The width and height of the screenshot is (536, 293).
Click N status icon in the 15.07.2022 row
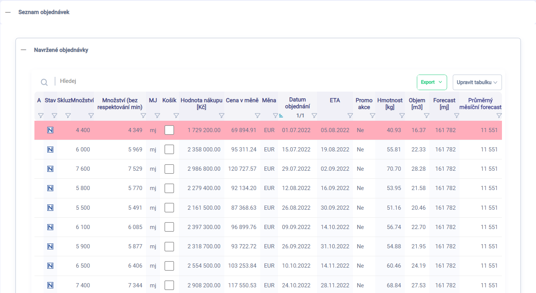coord(50,150)
